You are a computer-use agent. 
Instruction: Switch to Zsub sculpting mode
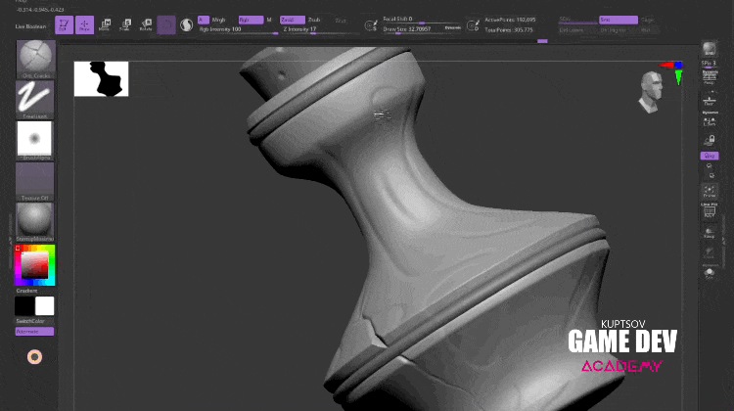314,20
